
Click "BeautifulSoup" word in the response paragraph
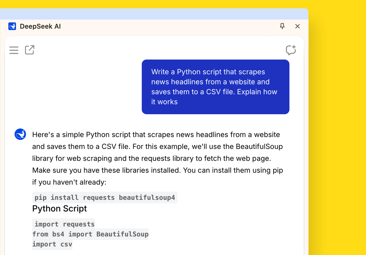pyautogui.click(x=259, y=147)
